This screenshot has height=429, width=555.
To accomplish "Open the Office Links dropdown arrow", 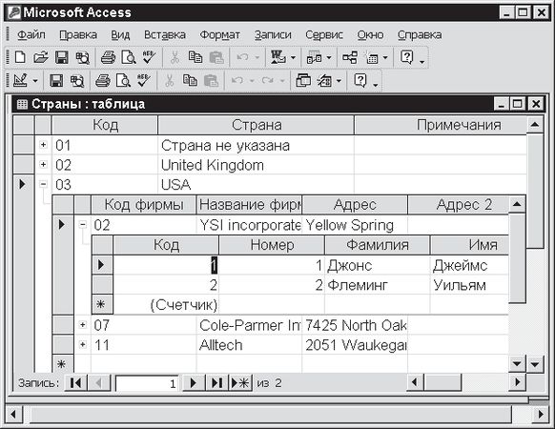I will [293, 57].
